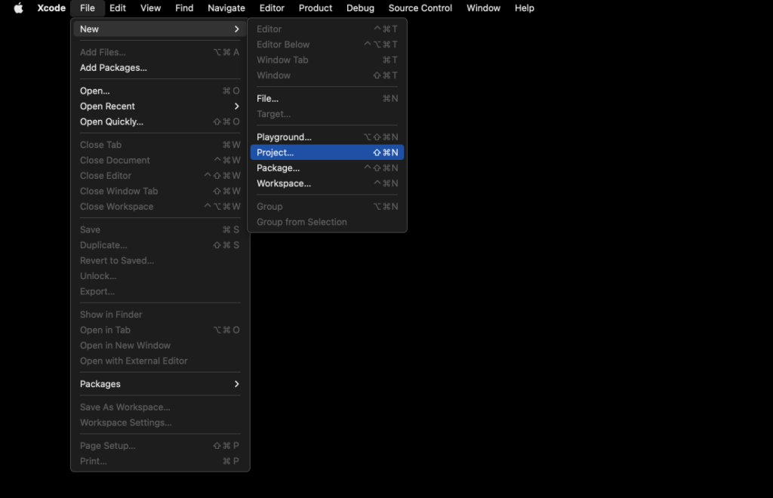This screenshot has height=498, width=773.
Task: Click the dimmed Close Document item
Action: click(160, 160)
